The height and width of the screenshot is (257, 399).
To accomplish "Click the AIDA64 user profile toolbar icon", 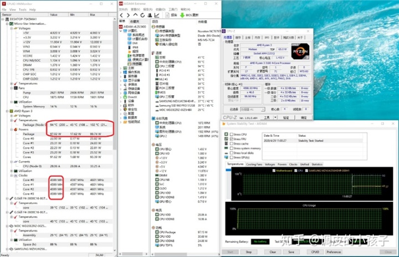I will click(x=150, y=16).
